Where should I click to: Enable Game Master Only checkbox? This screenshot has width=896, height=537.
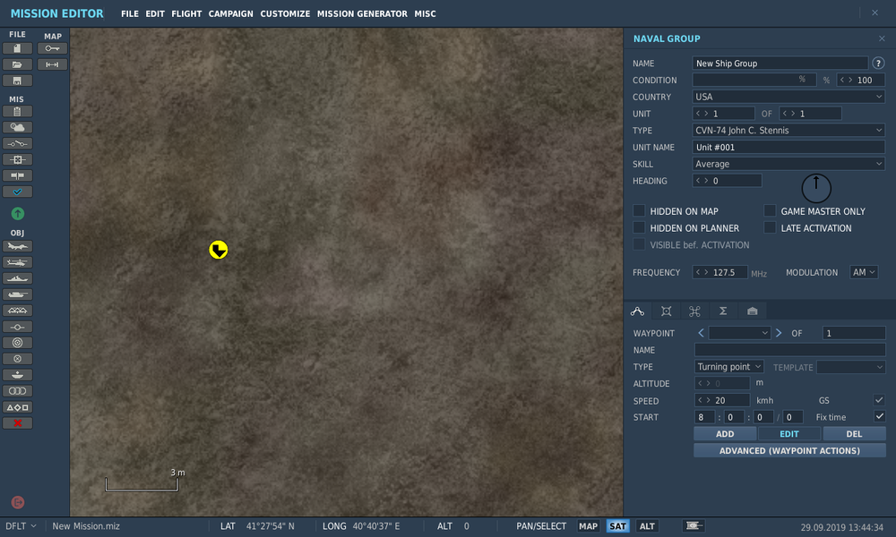770,210
